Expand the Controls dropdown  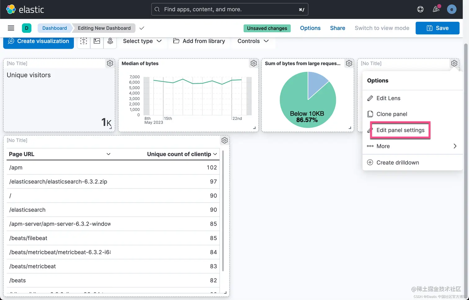tap(253, 41)
